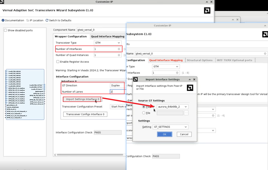Click the Transceiver Configs Interface 0 button
Screen dimensions: 268x170
pos(85,114)
